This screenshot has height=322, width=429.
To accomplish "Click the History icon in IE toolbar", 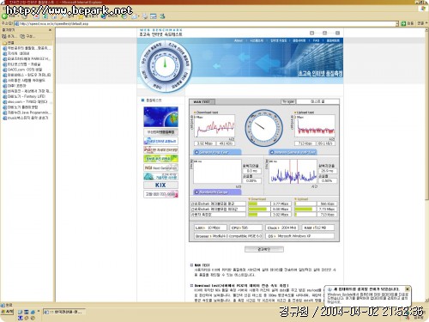I will [x=124, y=16].
